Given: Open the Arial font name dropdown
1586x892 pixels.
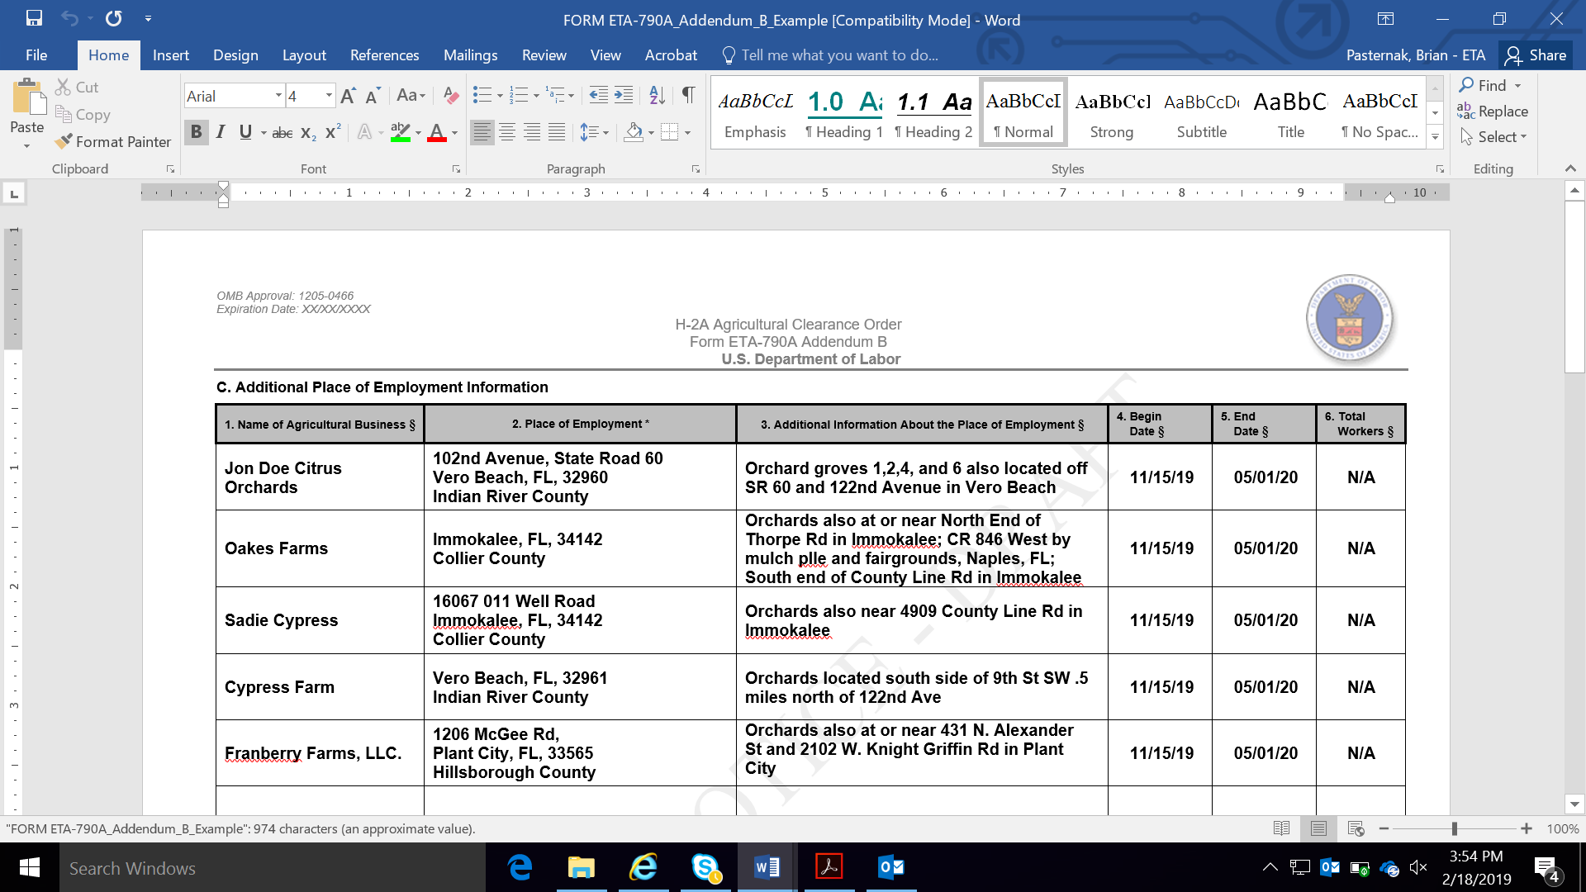Looking at the screenshot, I should pos(278,96).
